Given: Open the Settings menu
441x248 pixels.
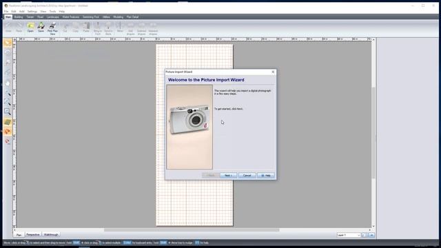Looking at the screenshot, I should [32, 12].
